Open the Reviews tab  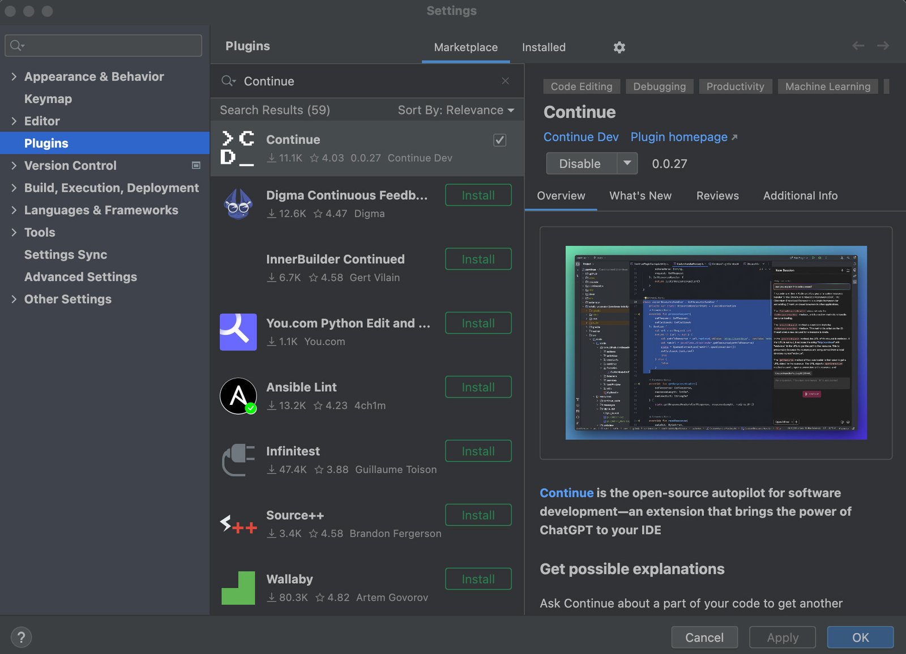click(x=717, y=195)
